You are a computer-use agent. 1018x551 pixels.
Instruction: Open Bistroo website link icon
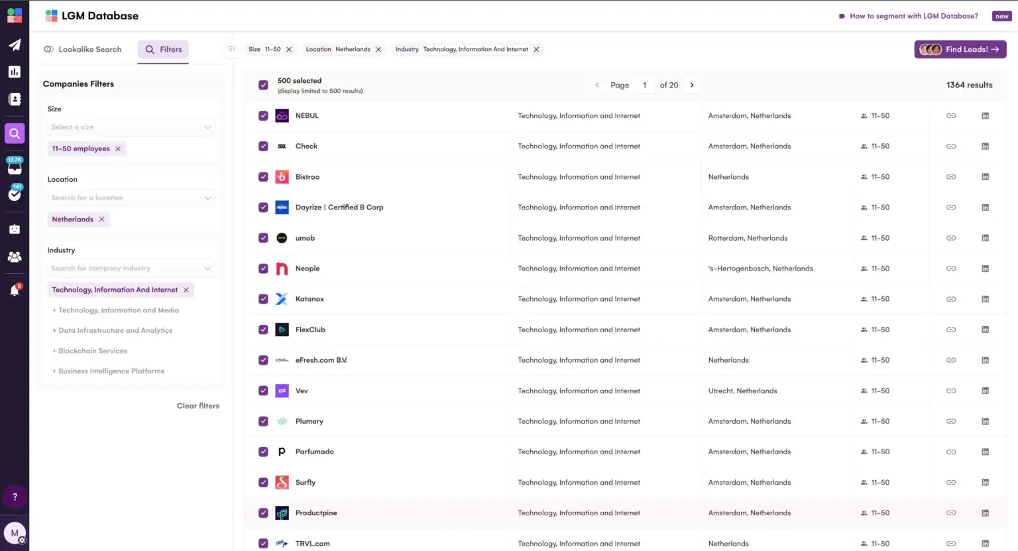[x=951, y=177]
